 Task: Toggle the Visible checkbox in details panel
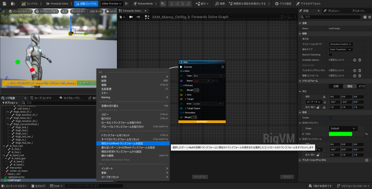(330, 117)
